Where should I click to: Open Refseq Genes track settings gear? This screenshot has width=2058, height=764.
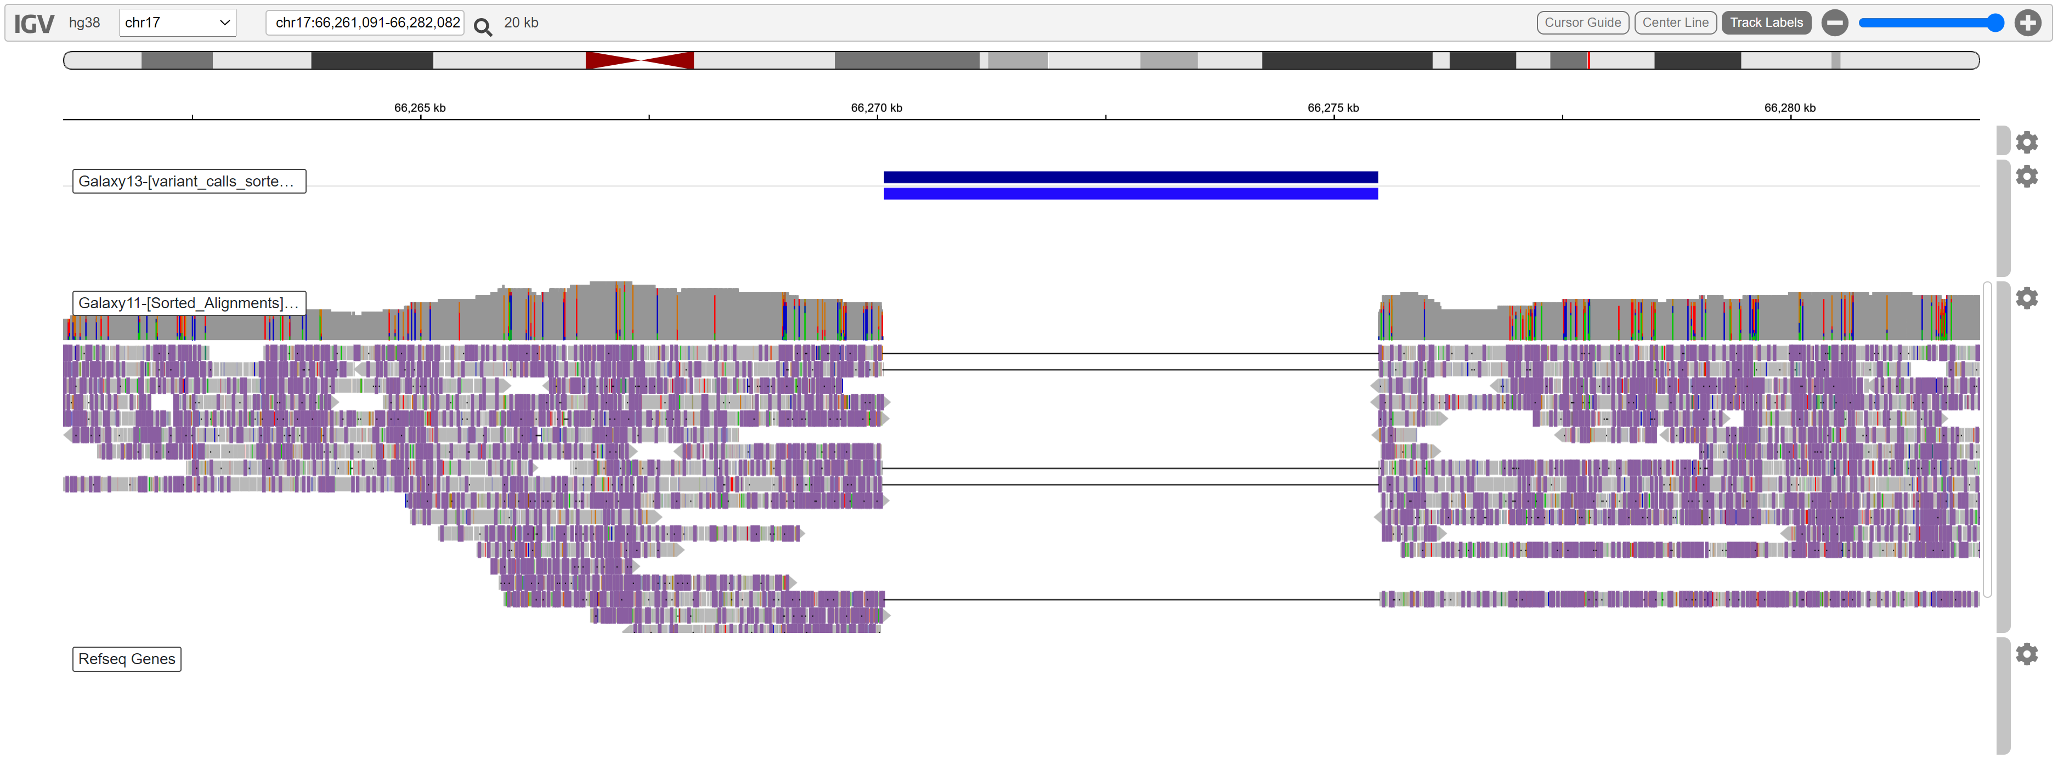pos(2026,654)
